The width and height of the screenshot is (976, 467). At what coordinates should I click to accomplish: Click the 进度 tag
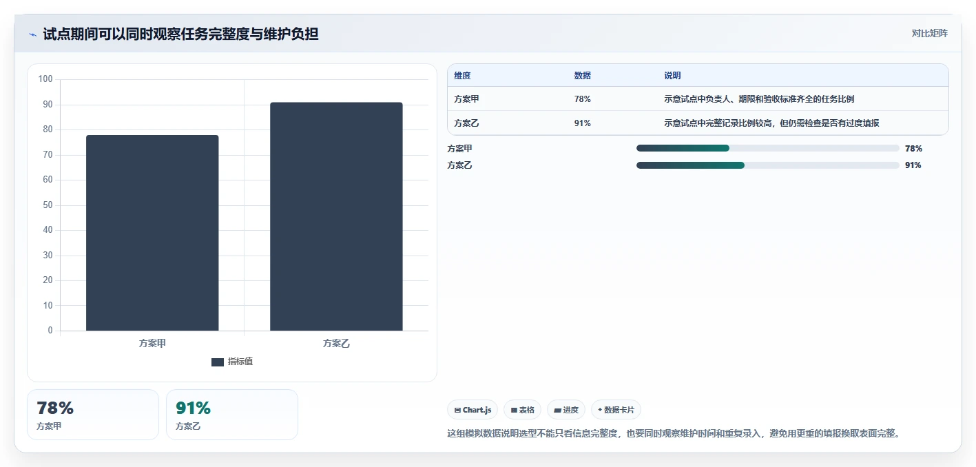click(x=566, y=410)
